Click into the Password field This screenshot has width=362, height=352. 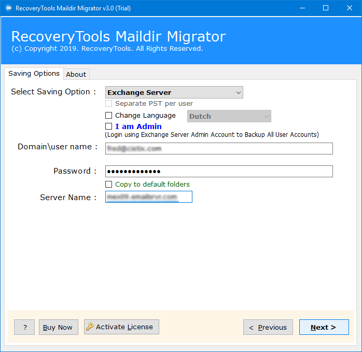[x=219, y=171]
